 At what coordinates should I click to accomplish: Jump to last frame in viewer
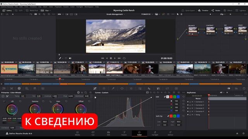coord(119,58)
